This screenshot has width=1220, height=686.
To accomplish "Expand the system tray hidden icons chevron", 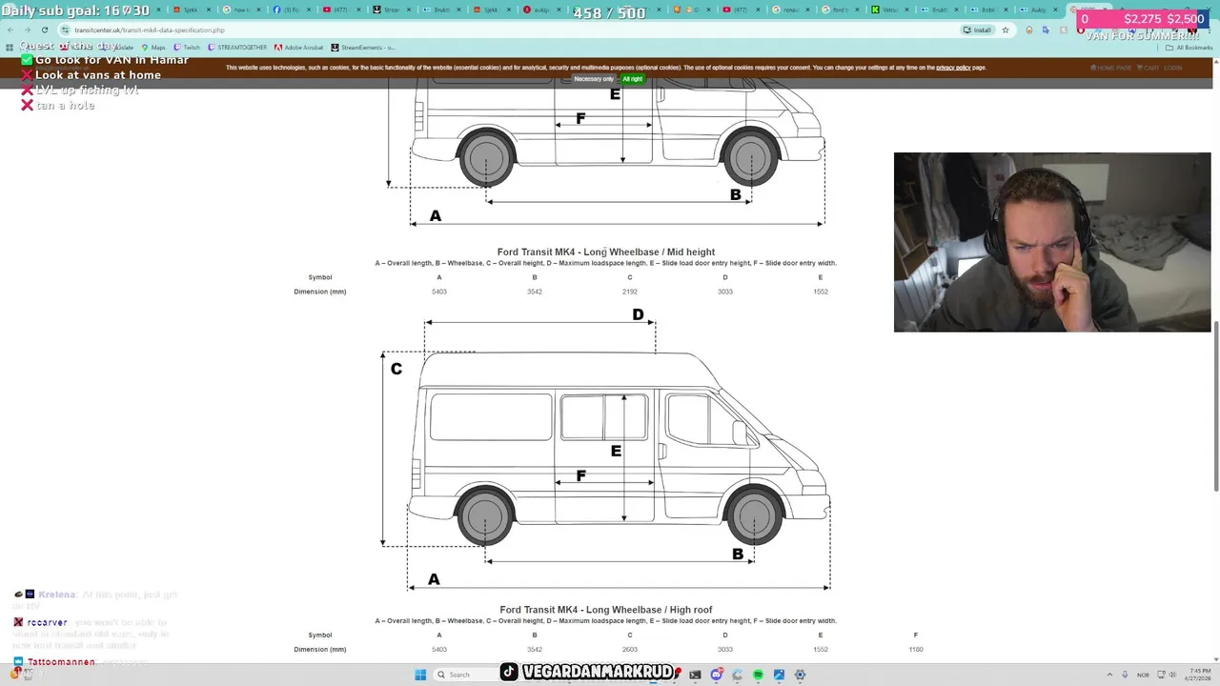I will 1109,675.
